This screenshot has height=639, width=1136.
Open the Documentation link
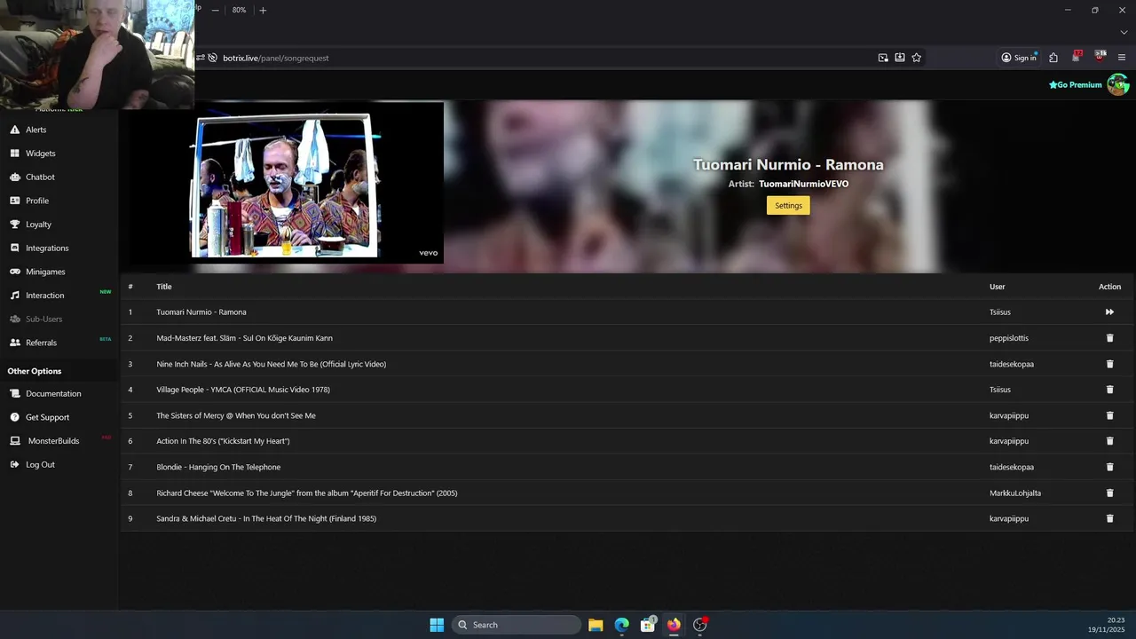(x=53, y=393)
